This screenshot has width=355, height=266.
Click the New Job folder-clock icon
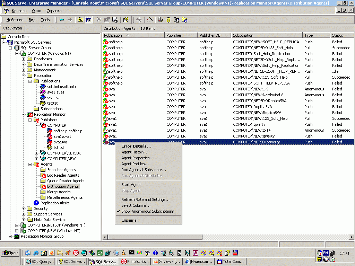point(184,20)
